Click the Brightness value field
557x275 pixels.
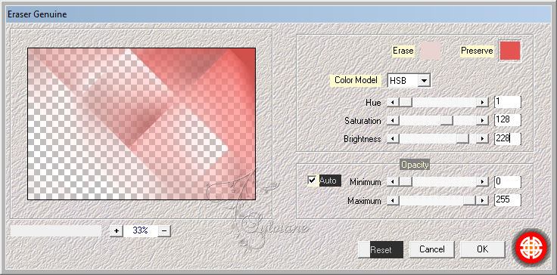tap(508, 139)
